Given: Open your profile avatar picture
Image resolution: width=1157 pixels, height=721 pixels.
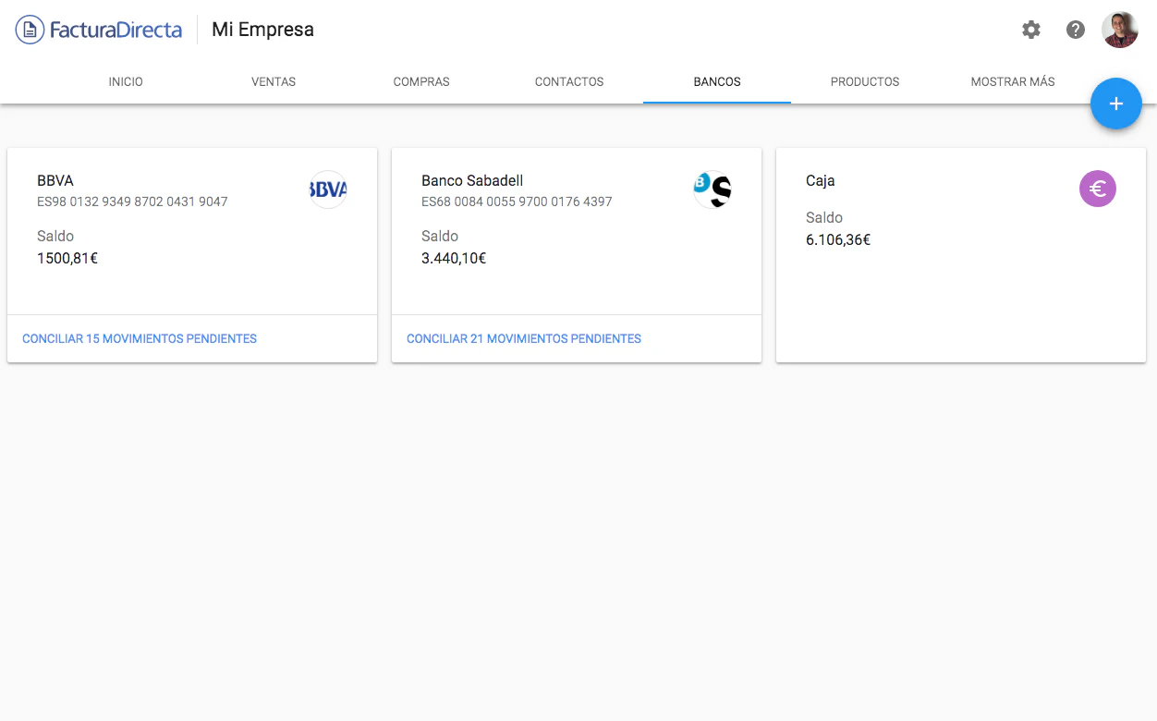Looking at the screenshot, I should pyautogui.click(x=1120, y=29).
